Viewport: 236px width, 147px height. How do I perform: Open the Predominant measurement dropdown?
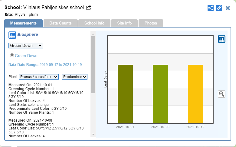(74, 77)
